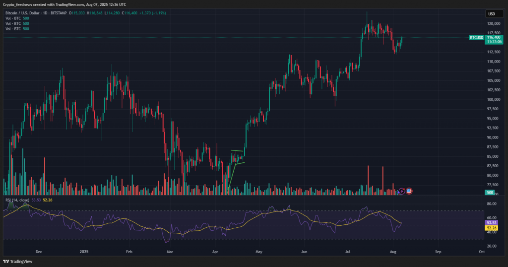Click the BTCUSD symbol label on price axis
Image resolution: width=508 pixels, height=267 pixels.
pyautogui.click(x=476, y=37)
